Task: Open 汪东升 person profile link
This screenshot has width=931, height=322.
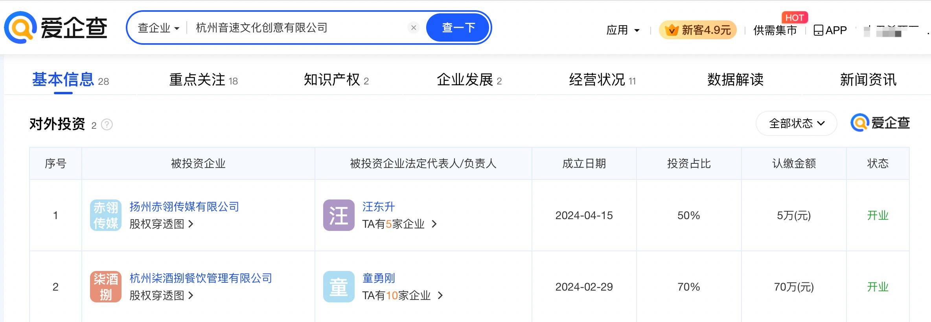Action: click(379, 207)
